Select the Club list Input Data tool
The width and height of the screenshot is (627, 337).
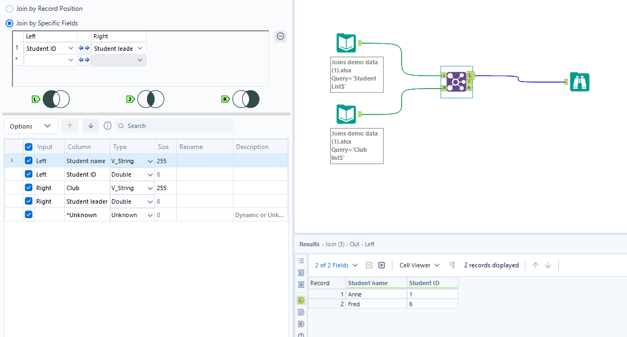[346, 114]
